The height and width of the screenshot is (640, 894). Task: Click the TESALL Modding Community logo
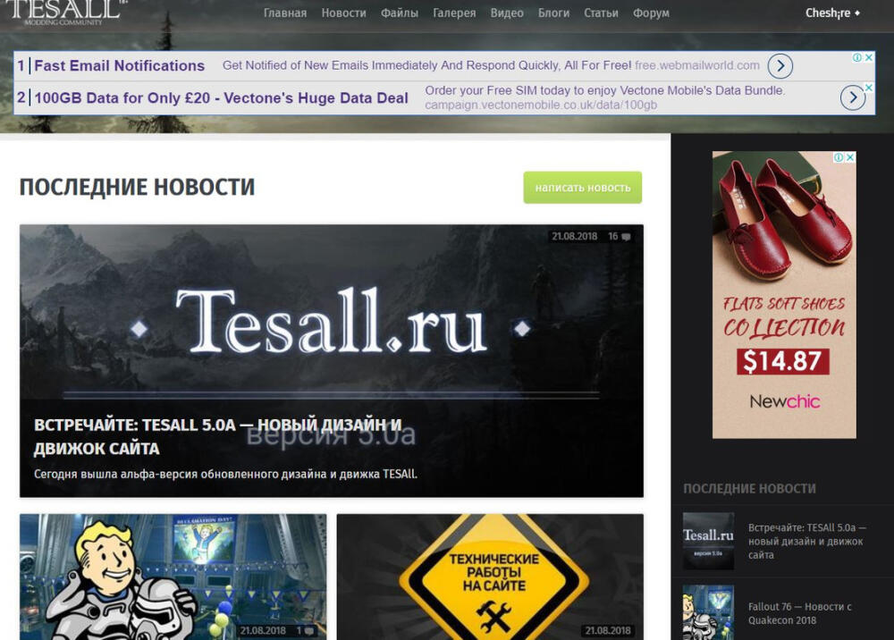(63, 12)
